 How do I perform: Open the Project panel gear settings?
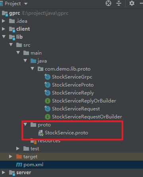coord(132,3)
